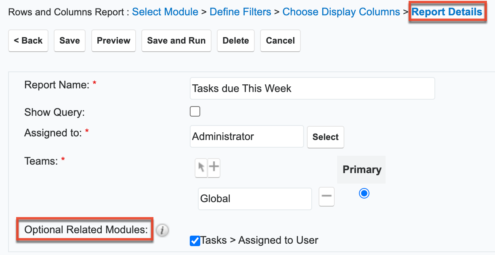Save the report

pos(69,40)
